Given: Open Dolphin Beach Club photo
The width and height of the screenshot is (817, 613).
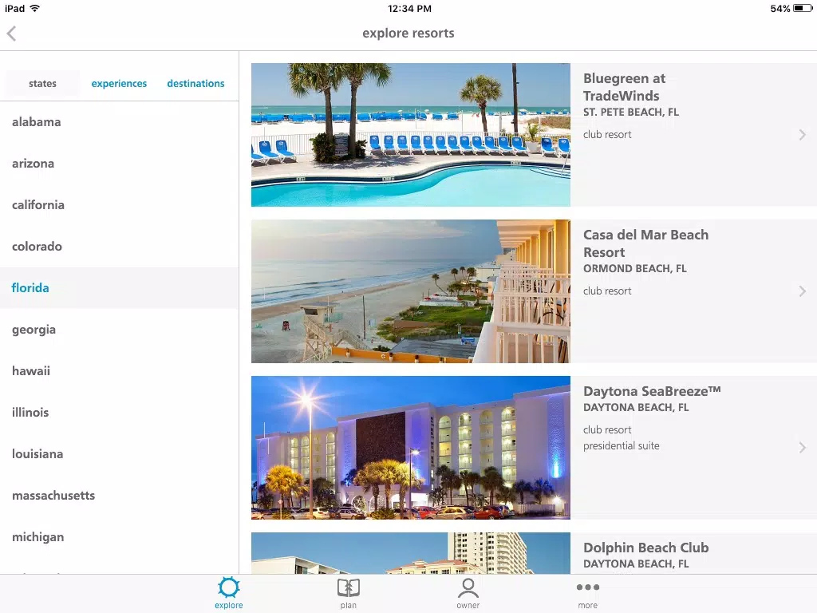Looking at the screenshot, I should point(411,553).
